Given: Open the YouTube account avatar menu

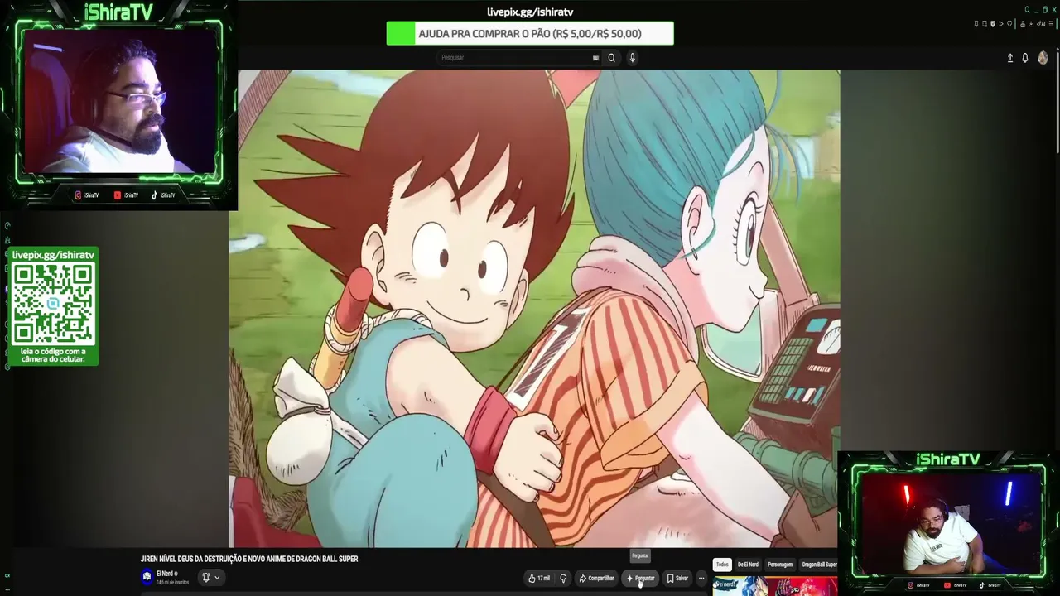Looking at the screenshot, I should click(1043, 58).
